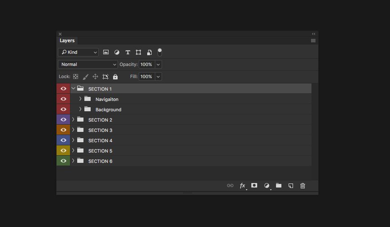Collapse panel with double-arrow icon

point(314,34)
